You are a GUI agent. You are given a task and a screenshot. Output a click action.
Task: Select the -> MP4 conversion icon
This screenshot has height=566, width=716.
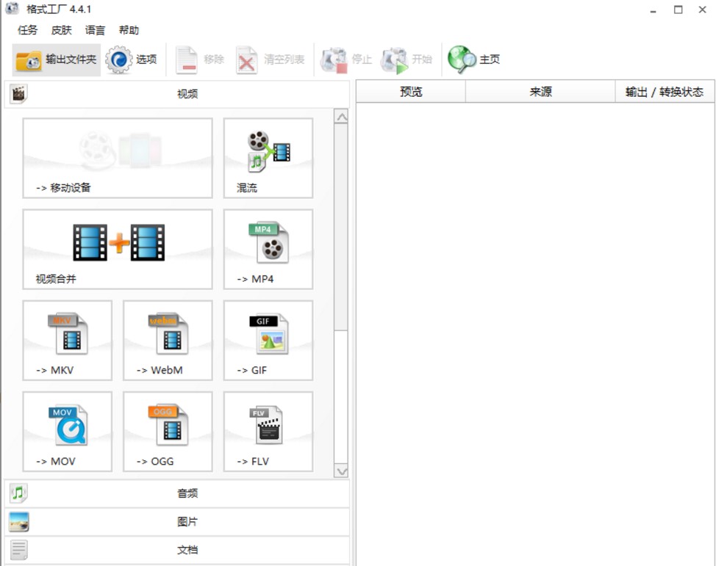click(x=268, y=249)
